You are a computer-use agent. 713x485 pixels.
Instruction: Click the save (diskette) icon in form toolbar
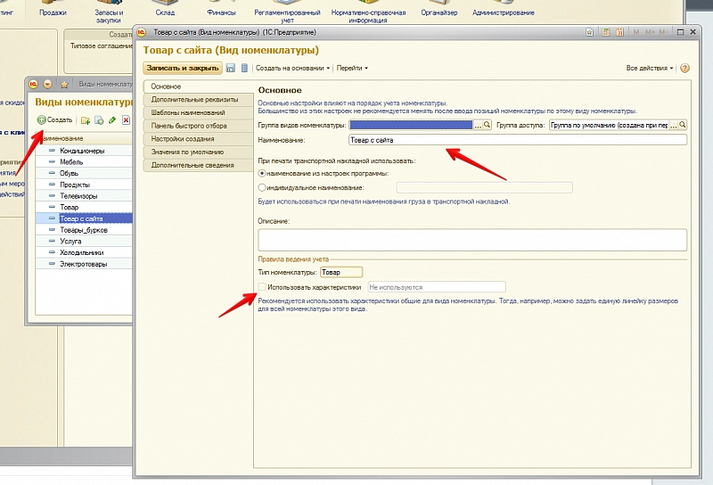[231, 68]
